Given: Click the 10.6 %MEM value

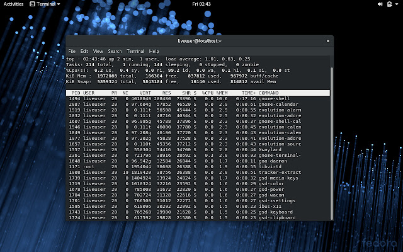Looking at the screenshot, I should [222, 98].
